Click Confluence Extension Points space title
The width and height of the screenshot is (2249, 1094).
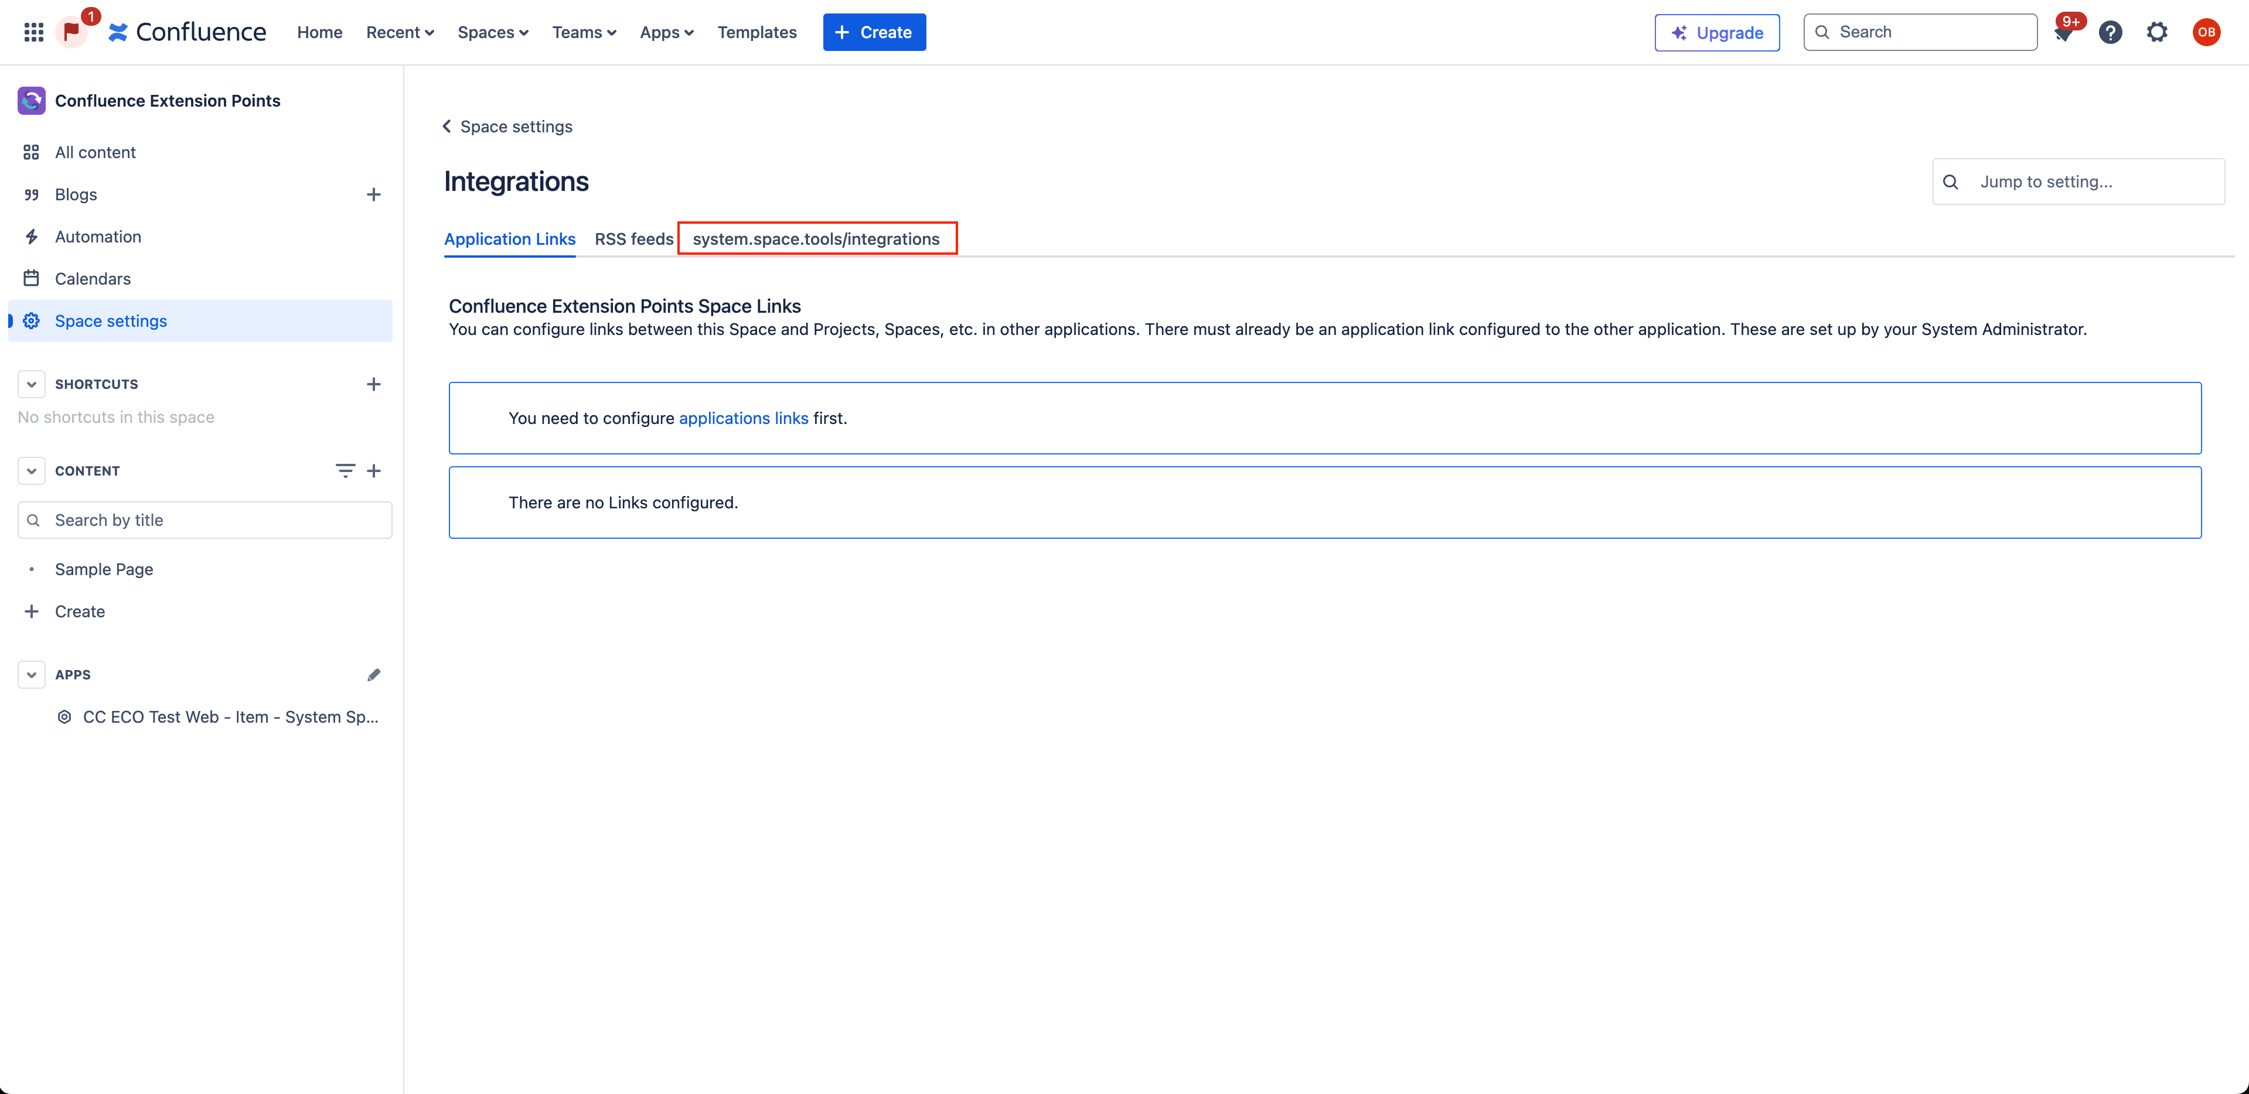coord(168,100)
